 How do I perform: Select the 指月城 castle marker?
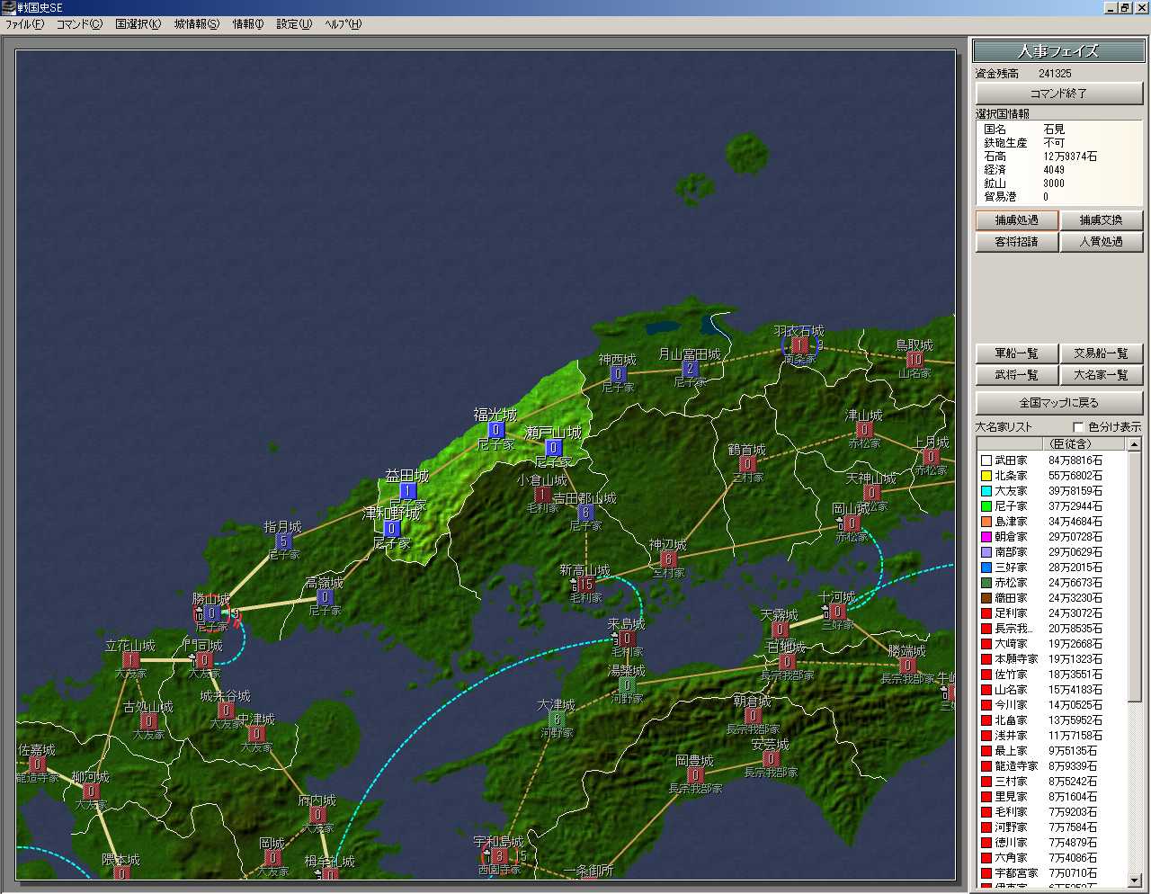[x=283, y=541]
